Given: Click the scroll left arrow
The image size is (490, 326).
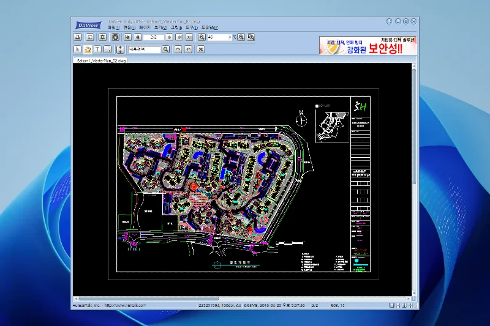Looking at the screenshot, I should pyautogui.click(x=75, y=298).
